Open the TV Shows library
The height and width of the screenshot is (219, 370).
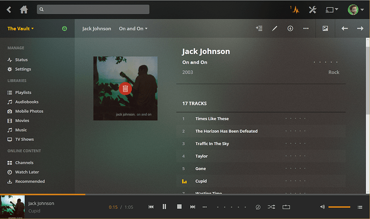coord(20,139)
